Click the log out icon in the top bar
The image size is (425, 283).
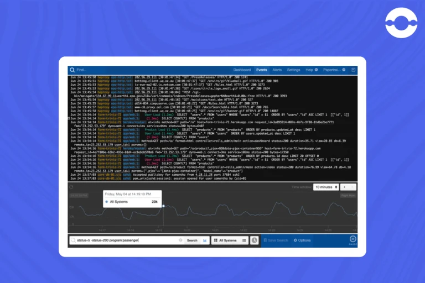353,70
